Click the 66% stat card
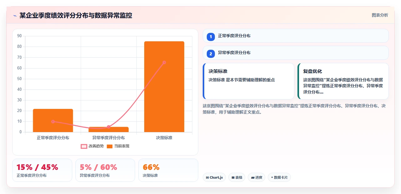Screen dimensions: 401x194 coord(168,170)
